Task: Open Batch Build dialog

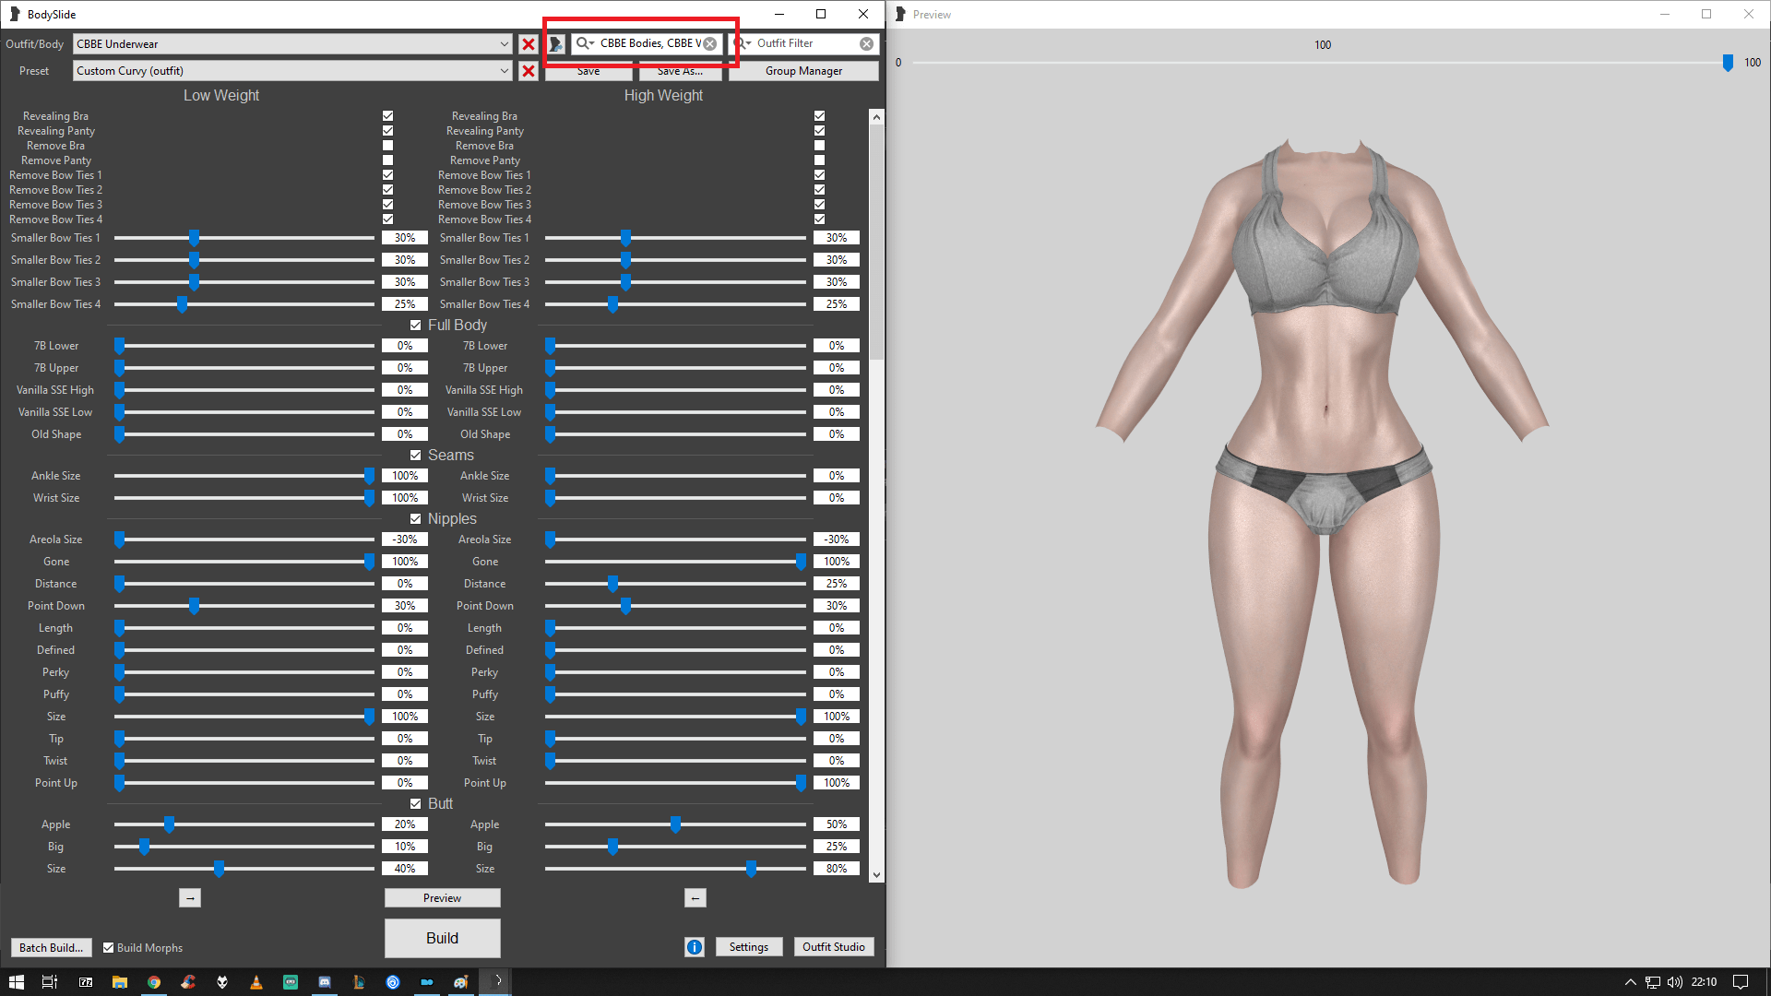Action: [x=52, y=948]
